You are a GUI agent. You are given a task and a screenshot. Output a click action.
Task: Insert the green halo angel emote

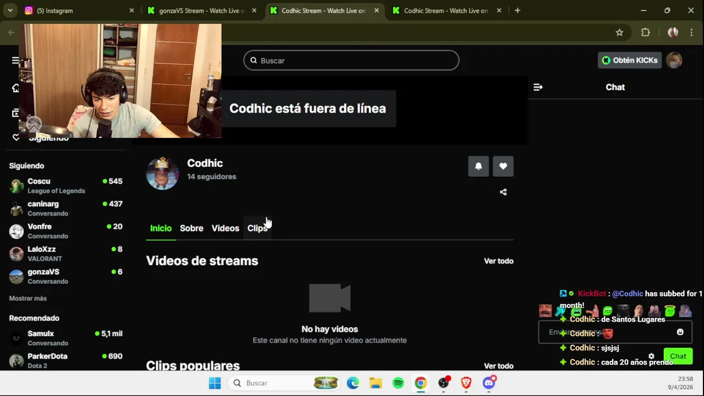[x=670, y=311]
